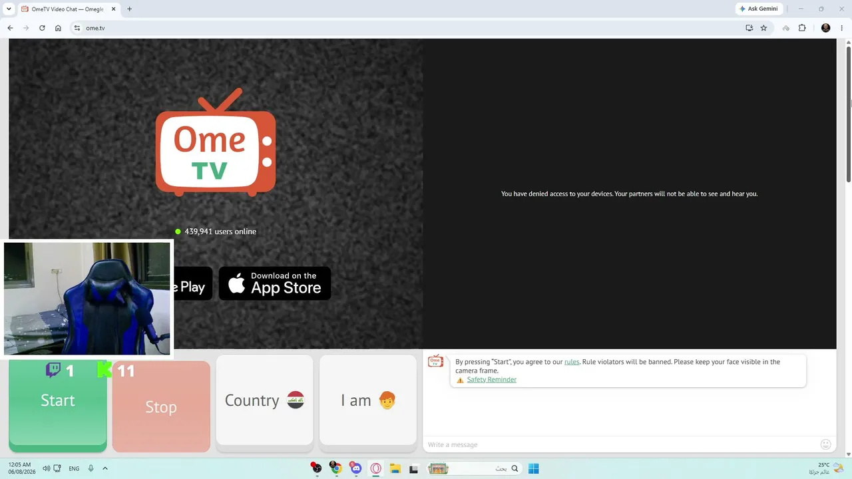The width and height of the screenshot is (852, 479).
Task: Click the OmeTV television logo
Action: click(216, 142)
